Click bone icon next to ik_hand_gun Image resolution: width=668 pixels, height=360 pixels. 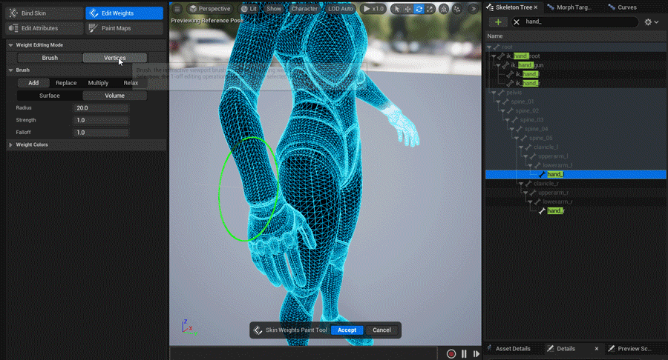pyautogui.click(x=505, y=65)
